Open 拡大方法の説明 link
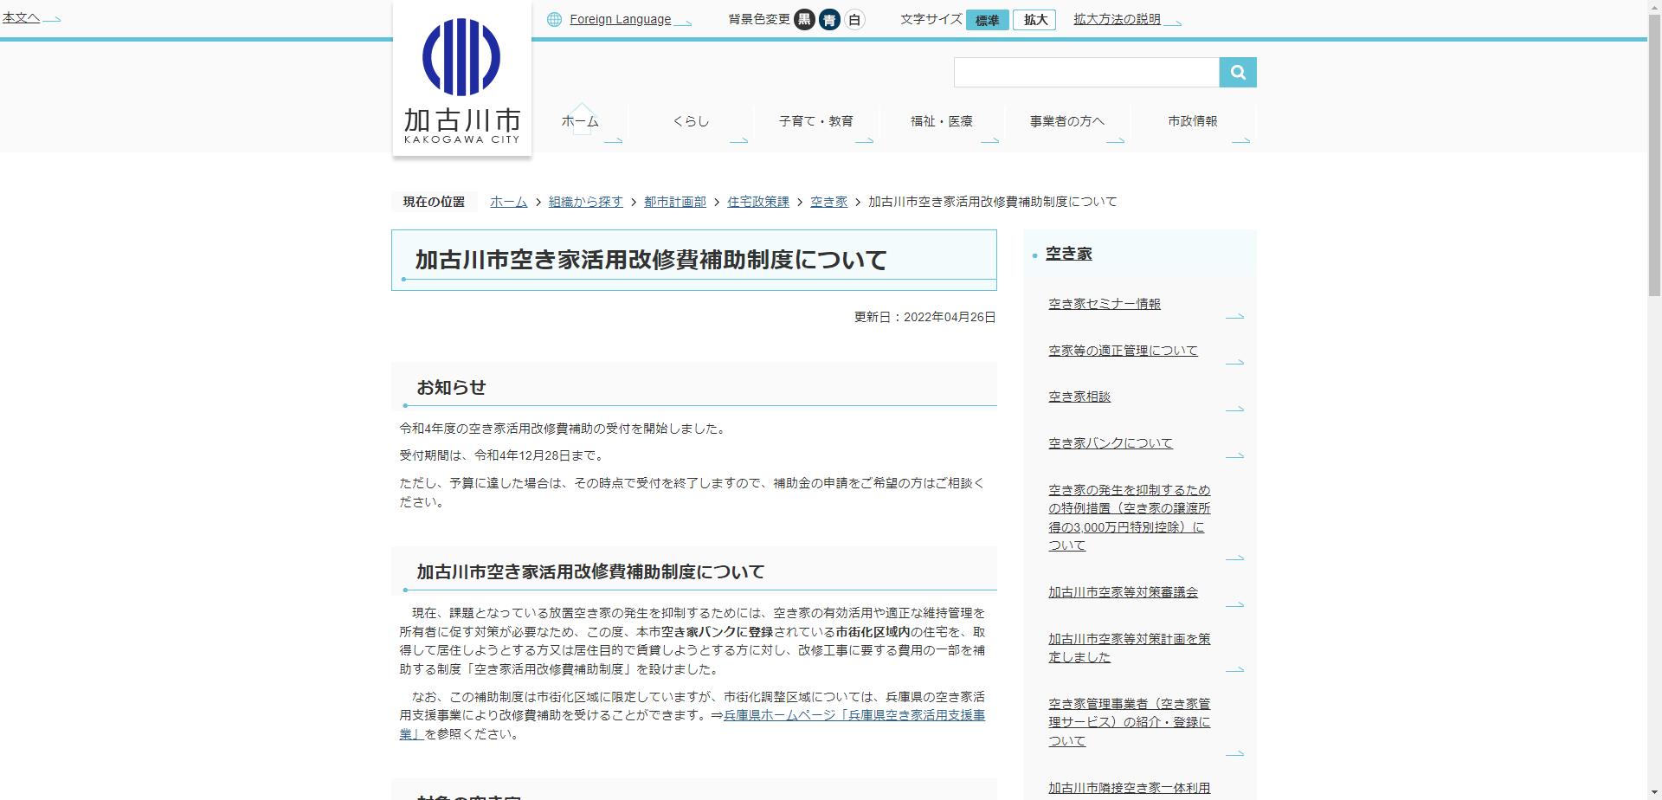The image size is (1662, 800). (x=1117, y=19)
